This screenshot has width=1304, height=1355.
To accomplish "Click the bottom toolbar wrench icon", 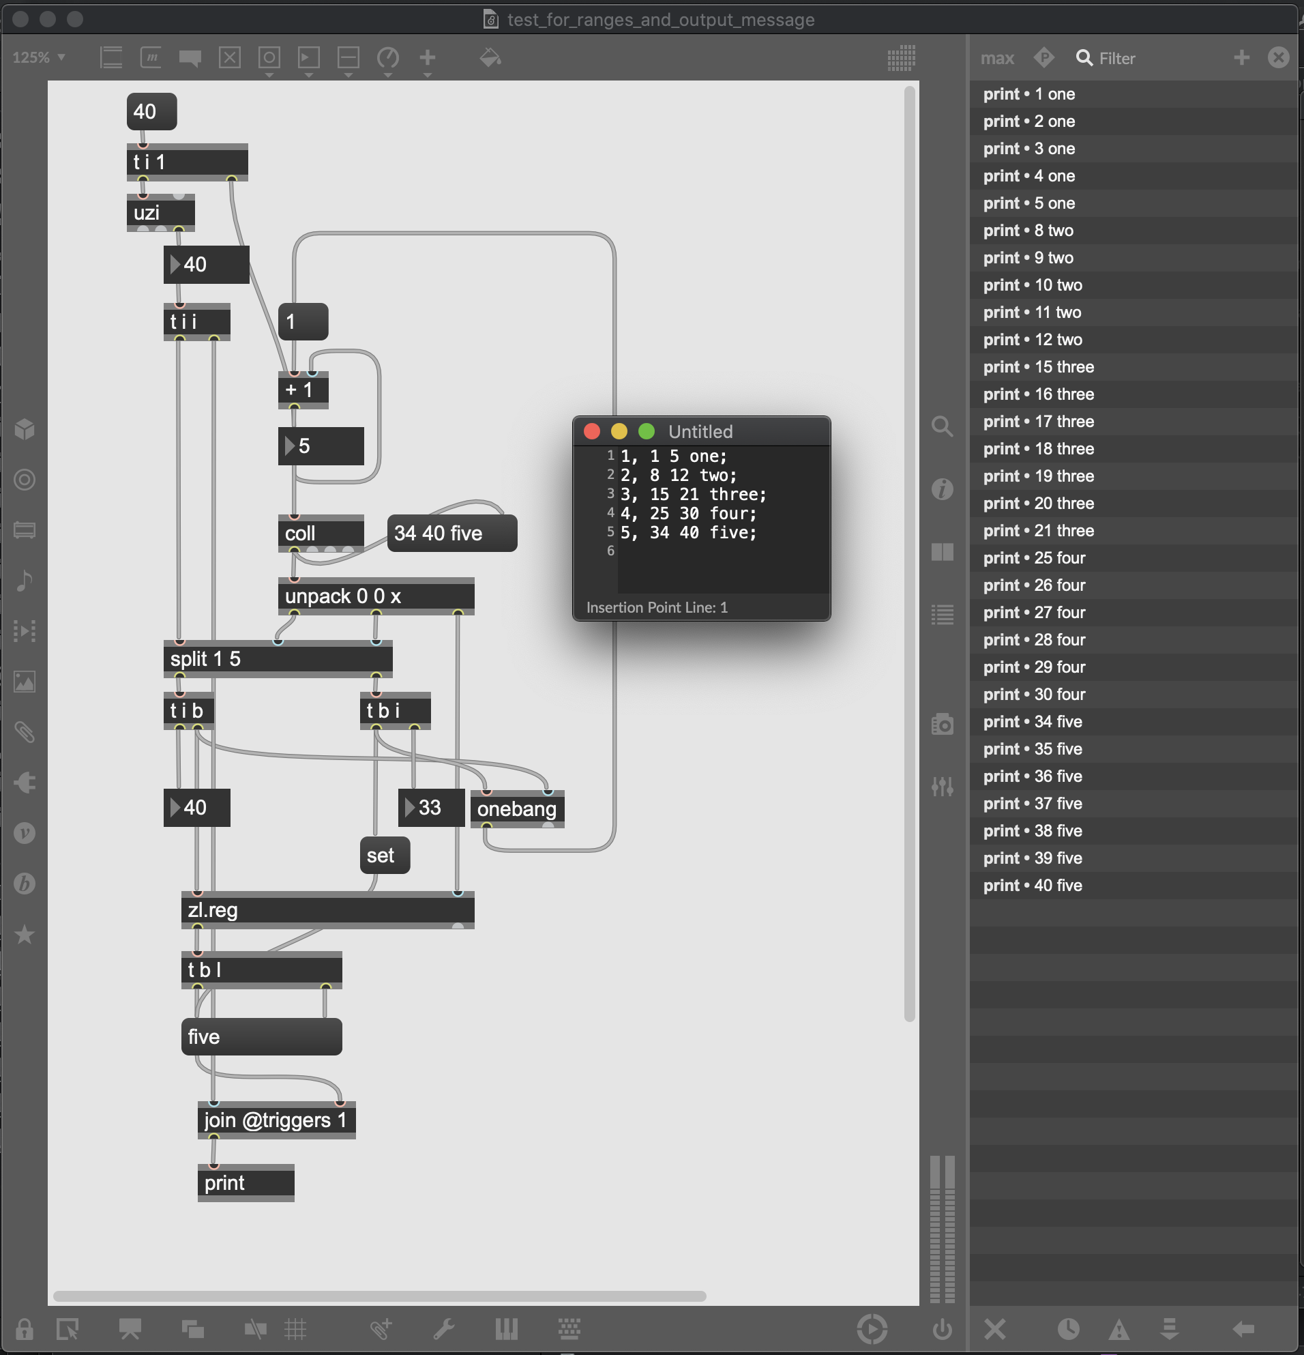I will click(x=443, y=1328).
